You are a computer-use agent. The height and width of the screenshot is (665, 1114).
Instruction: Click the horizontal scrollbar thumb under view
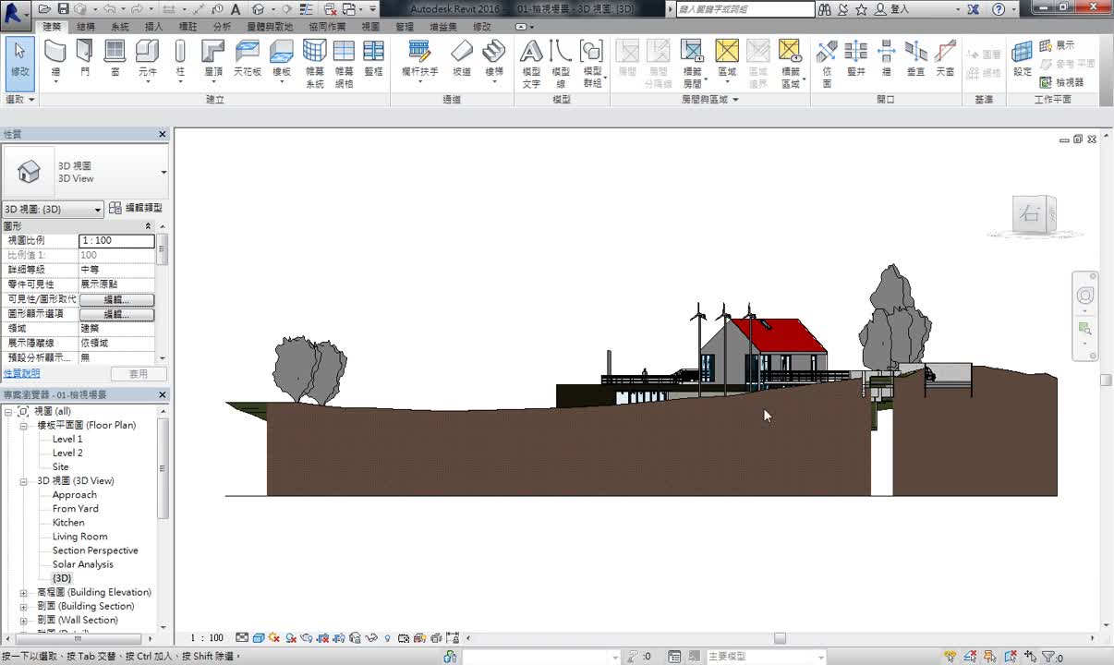point(780,638)
